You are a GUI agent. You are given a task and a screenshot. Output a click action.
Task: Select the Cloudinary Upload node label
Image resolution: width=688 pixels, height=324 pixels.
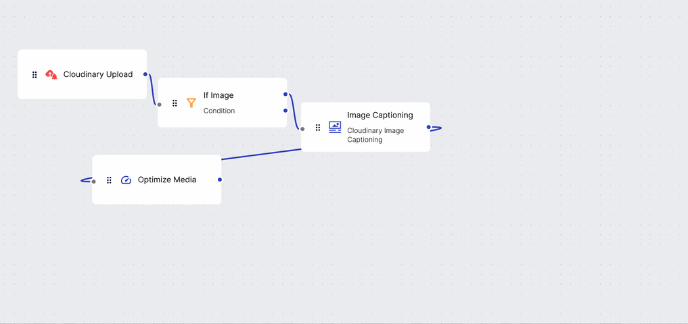tap(98, 74)
